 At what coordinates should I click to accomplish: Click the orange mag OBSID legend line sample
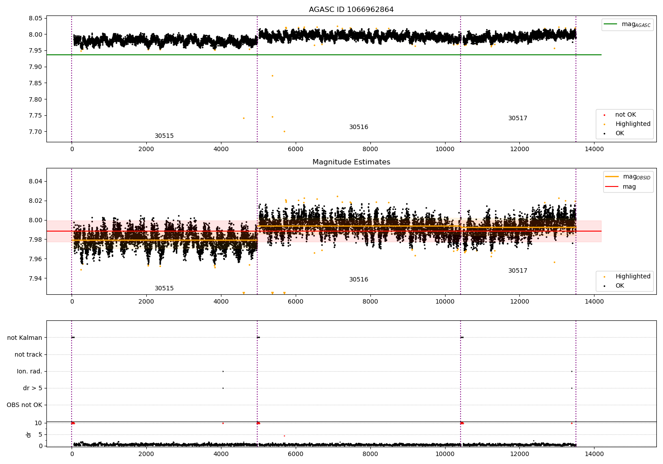point(612,177)
